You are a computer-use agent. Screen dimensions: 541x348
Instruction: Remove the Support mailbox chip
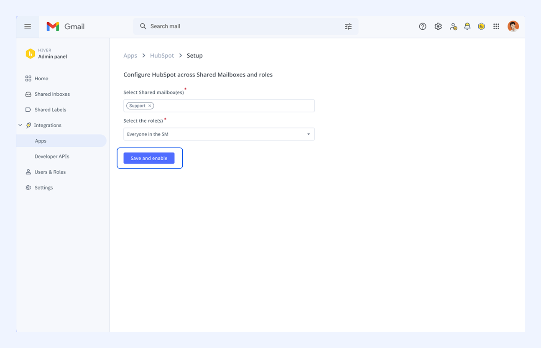150,106
